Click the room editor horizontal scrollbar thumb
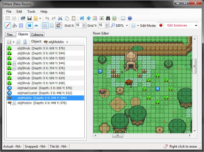Viewport: 204px width, 152px height. (x=117, y=136)
